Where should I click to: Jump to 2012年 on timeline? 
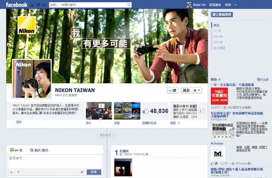coord(218,37)
